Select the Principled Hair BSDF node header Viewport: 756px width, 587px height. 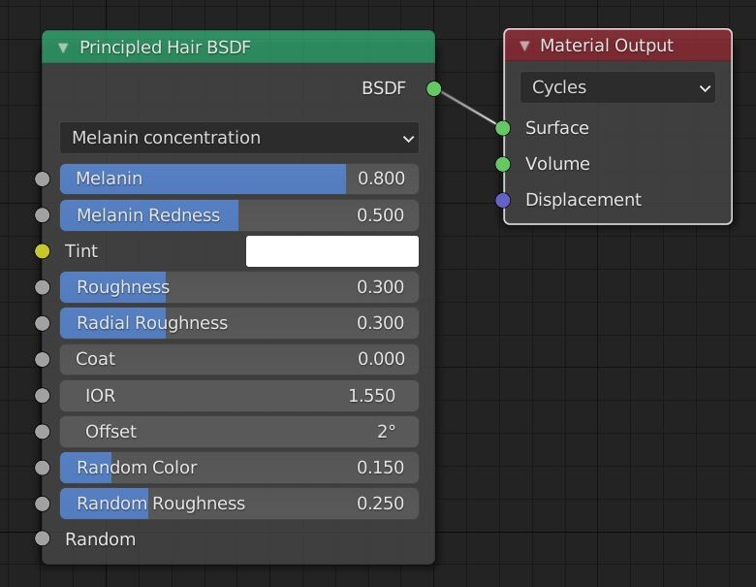(238, 48)
